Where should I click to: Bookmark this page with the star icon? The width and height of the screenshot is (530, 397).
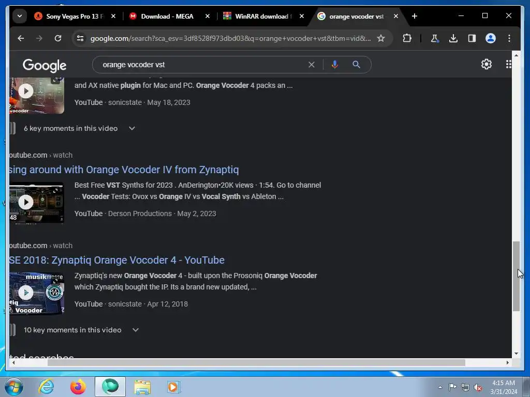(381, 38)
